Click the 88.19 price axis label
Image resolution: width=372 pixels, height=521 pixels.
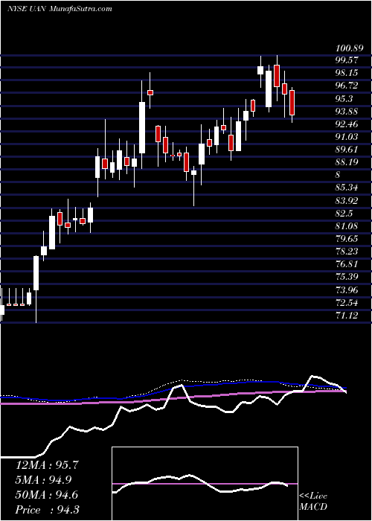click(347, 162)
